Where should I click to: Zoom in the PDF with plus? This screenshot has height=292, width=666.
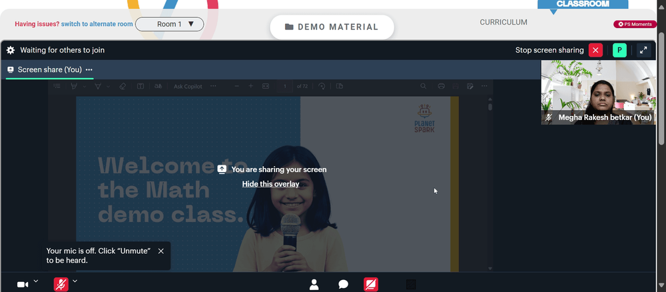coord(250,86)
